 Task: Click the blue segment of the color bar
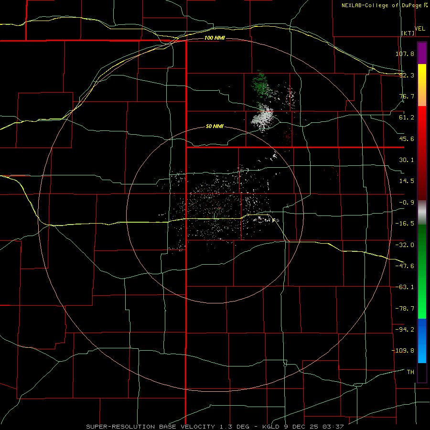click(x=422, y=341)
